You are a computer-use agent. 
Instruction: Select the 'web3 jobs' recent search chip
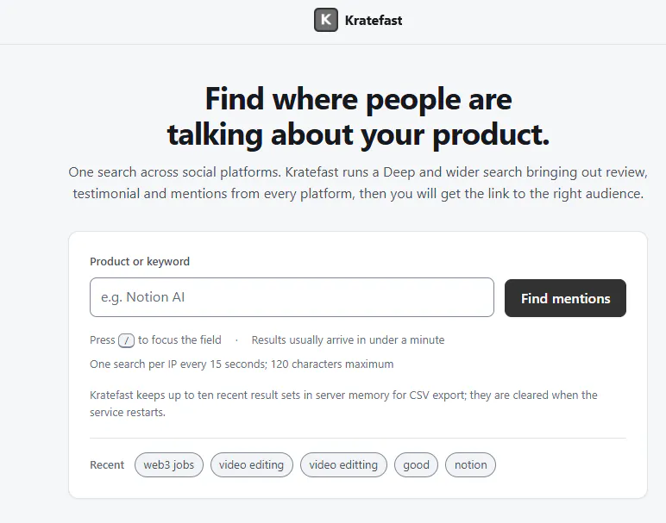[x=168, y=465]
